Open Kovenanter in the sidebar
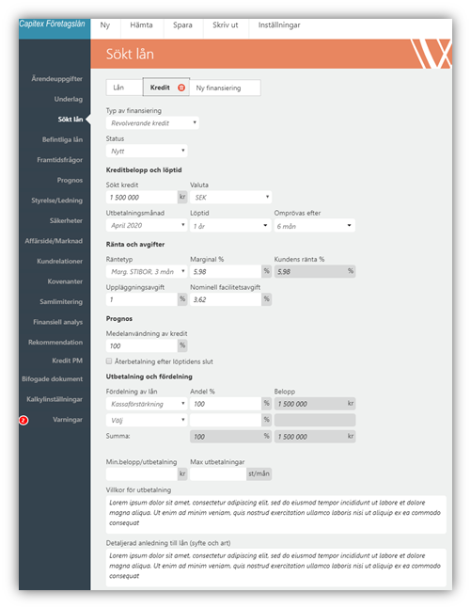This screenshot has width=471, height=609. point(65,281)
